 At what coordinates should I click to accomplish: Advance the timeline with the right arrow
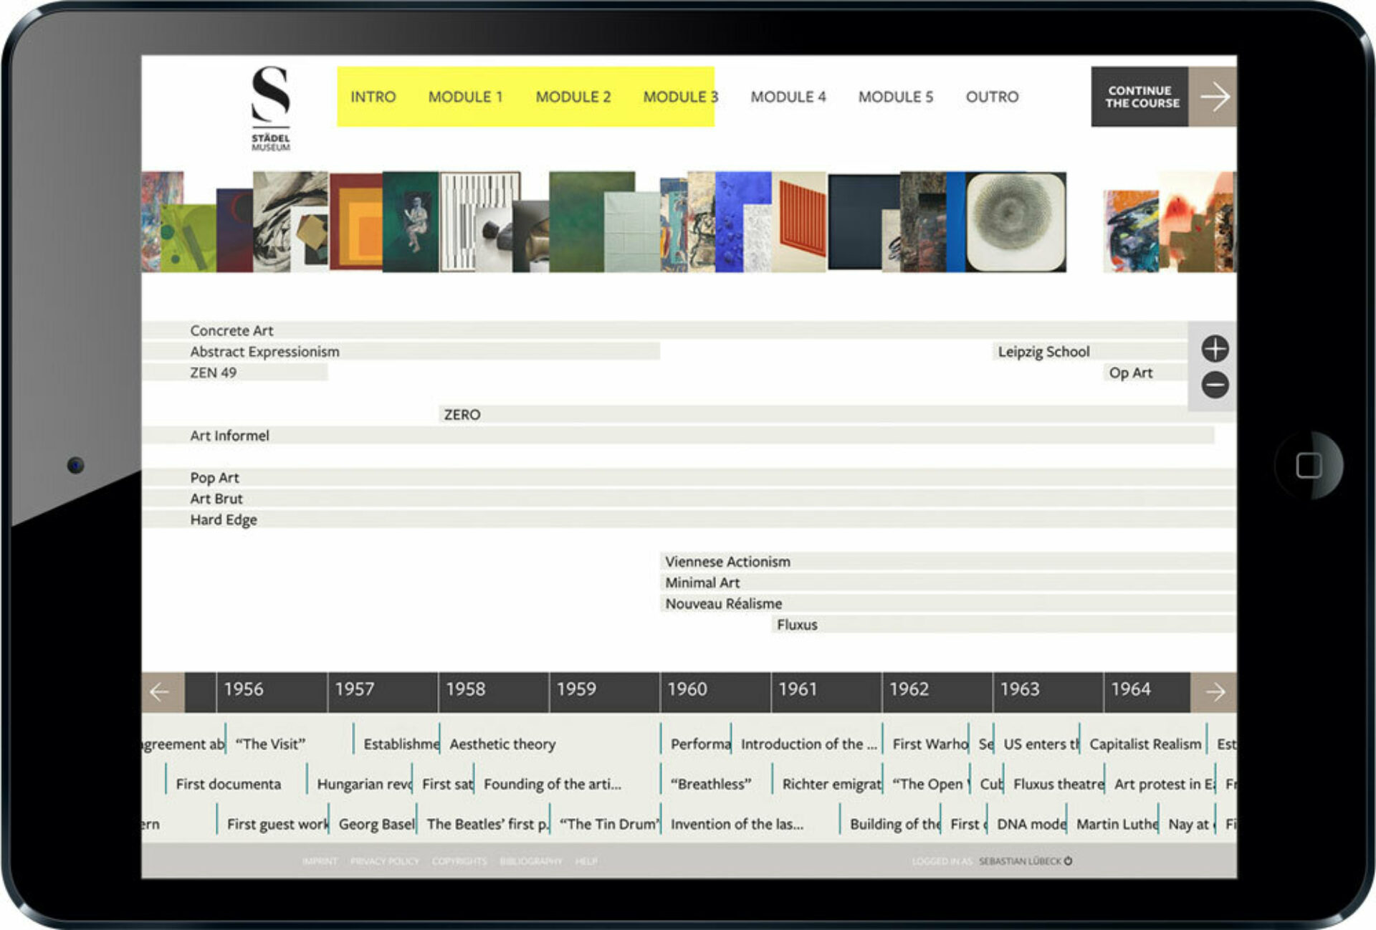coord(1214,692)
